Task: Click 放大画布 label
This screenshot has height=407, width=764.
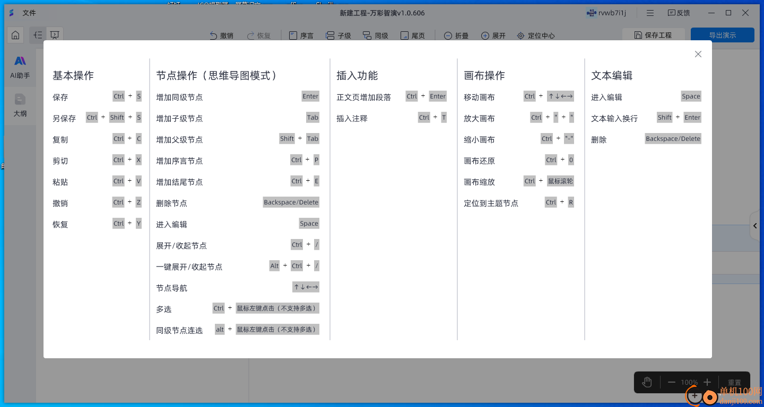Action: tap(479, 118)
